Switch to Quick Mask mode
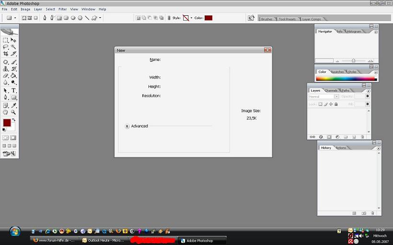393x245 pixels. point(13,138)
